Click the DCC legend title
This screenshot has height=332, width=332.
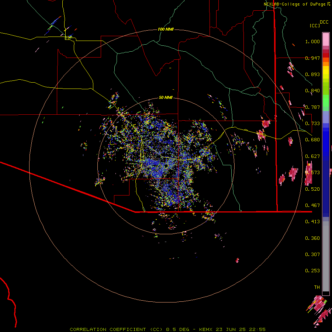click(324, 22)
